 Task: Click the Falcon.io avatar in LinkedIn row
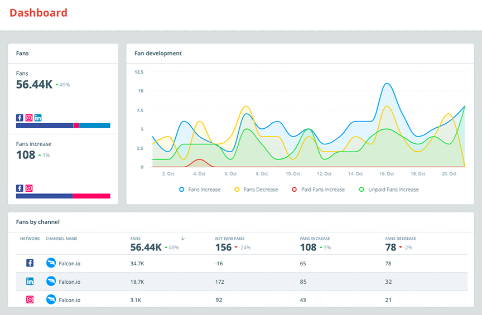pyautogui.click(x=51, y=281)
